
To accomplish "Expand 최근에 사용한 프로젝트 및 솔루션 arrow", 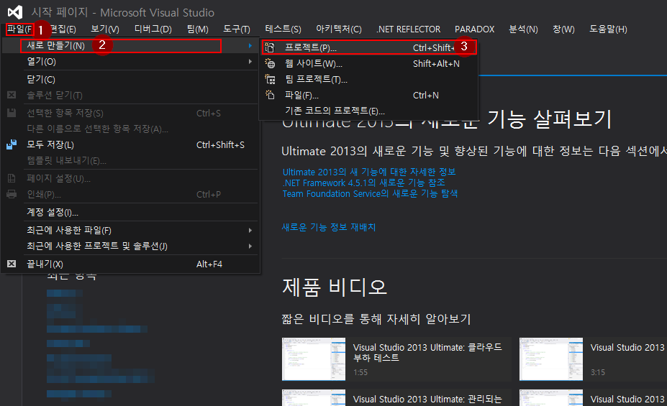I will pos(250,246).
